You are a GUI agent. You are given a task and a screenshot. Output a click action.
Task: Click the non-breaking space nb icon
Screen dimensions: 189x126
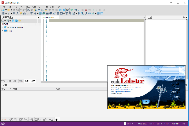(25, 13)
